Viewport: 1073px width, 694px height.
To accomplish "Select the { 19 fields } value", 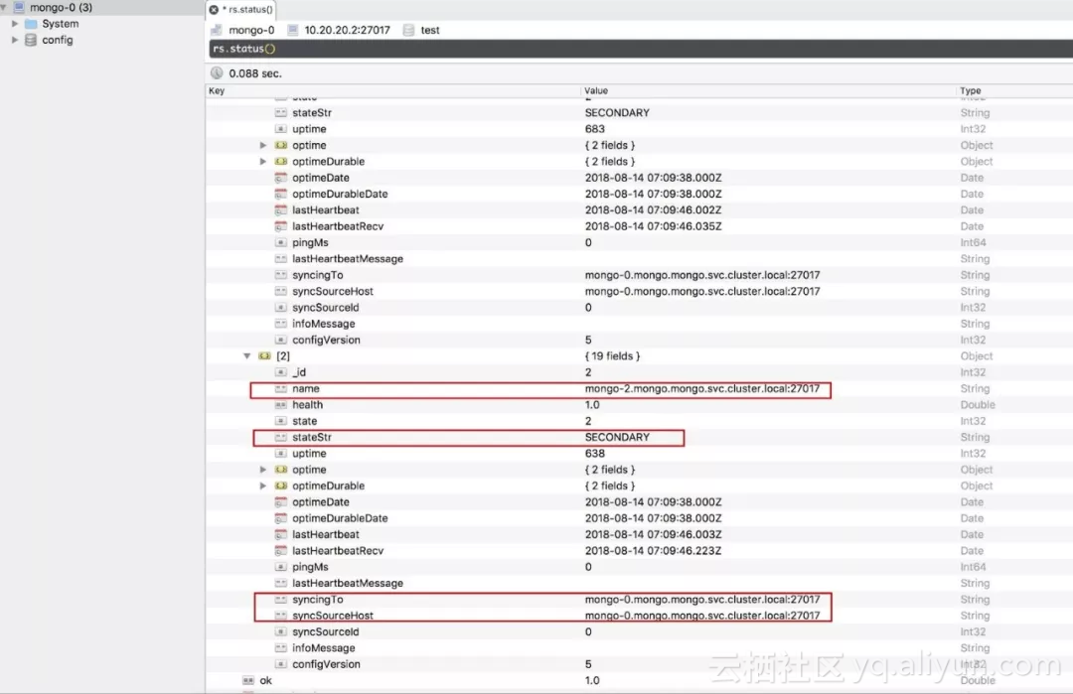I will (612, 355).
